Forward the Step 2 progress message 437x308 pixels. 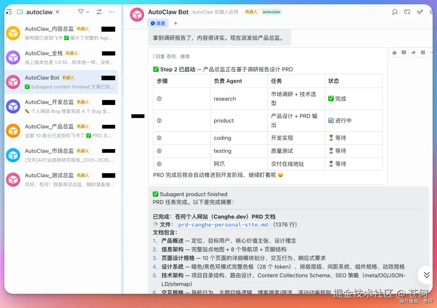413,53
